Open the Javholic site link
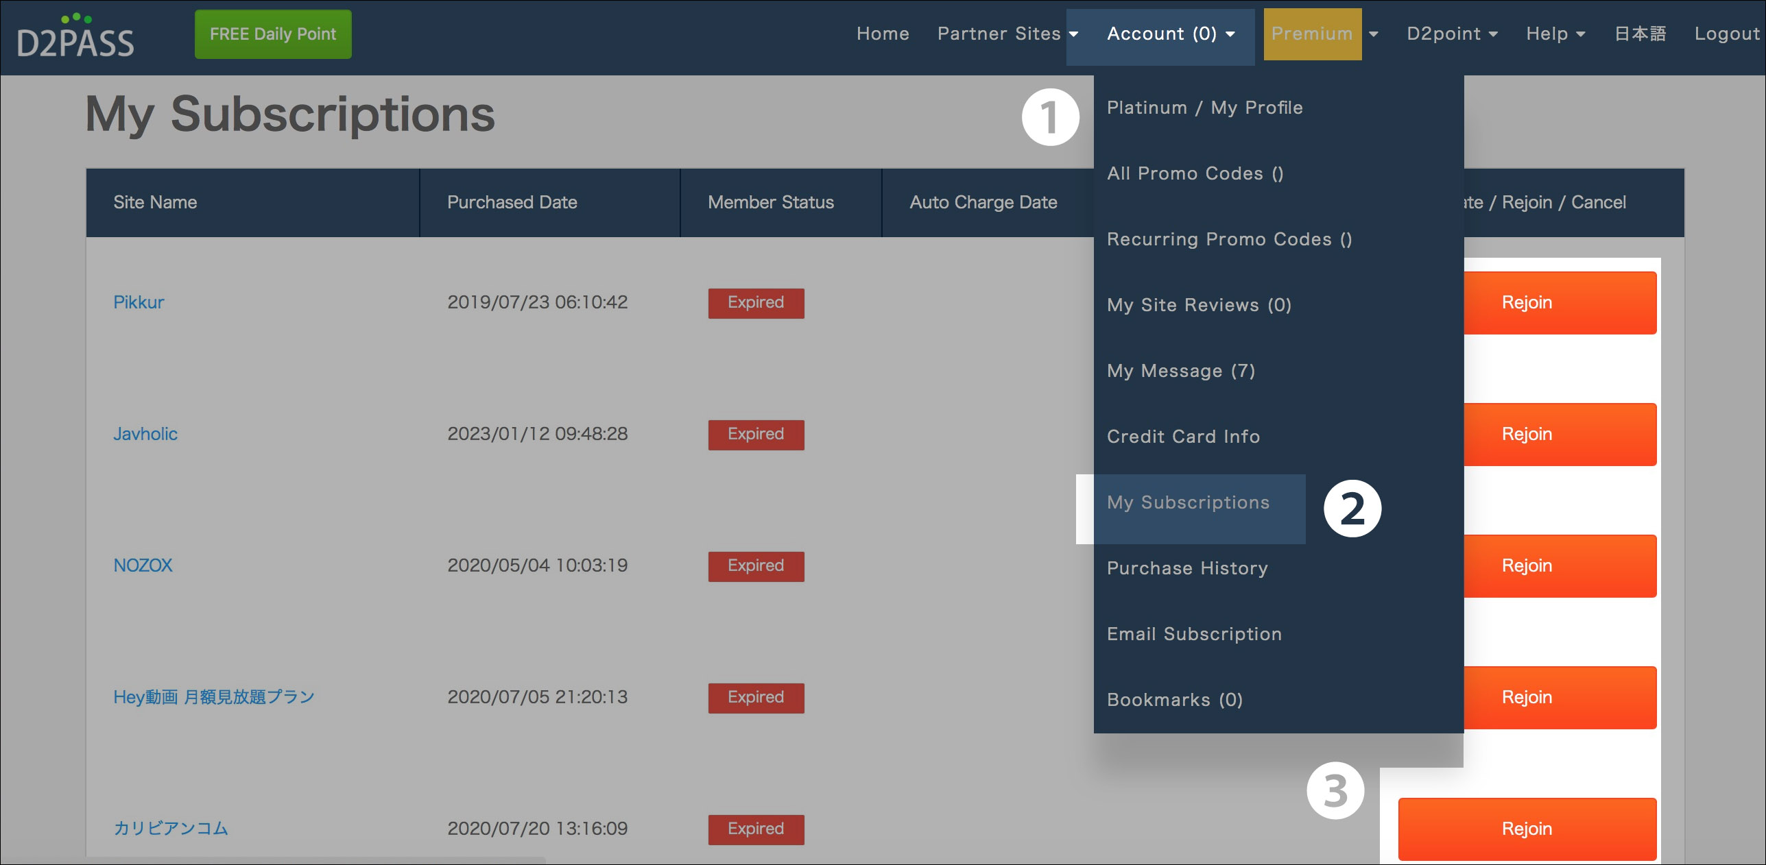The image size is (1766, 865). coord(145,434)
